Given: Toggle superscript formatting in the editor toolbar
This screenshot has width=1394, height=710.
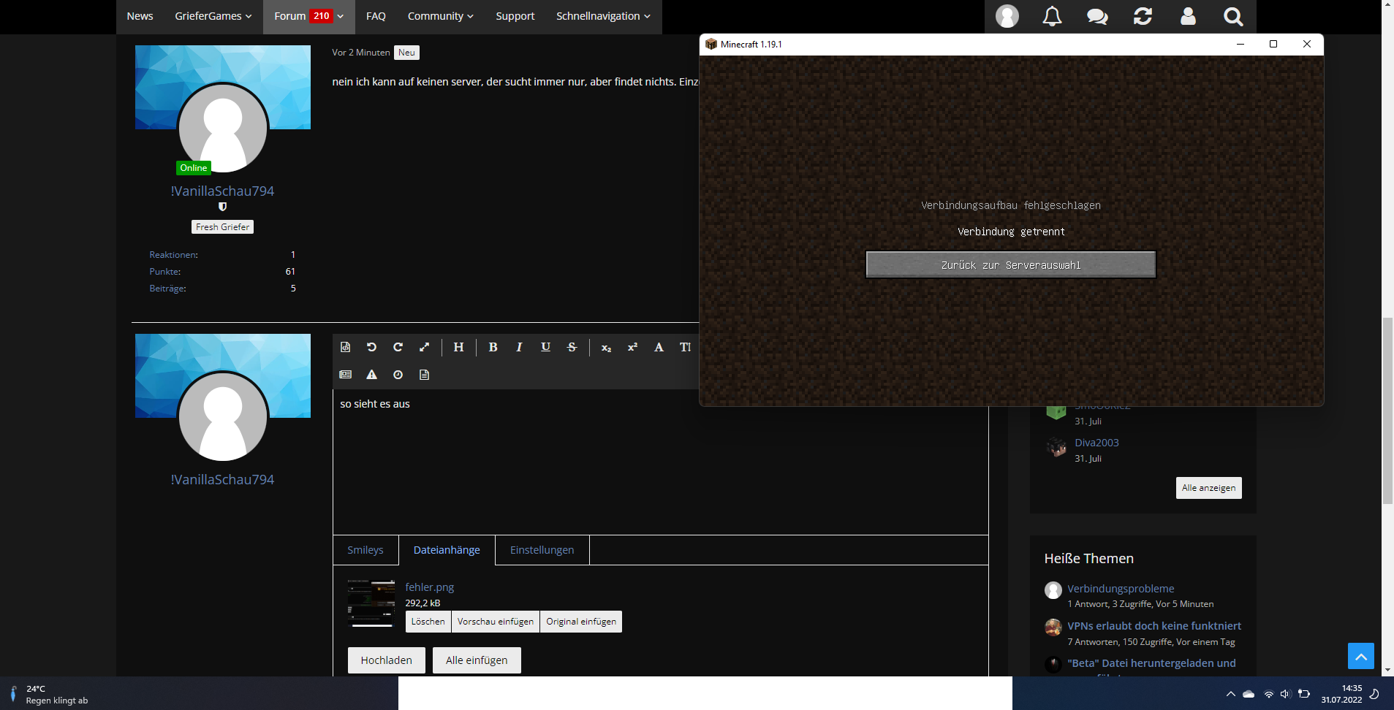Looking at the screenshot, I should (x=632, y=347).
